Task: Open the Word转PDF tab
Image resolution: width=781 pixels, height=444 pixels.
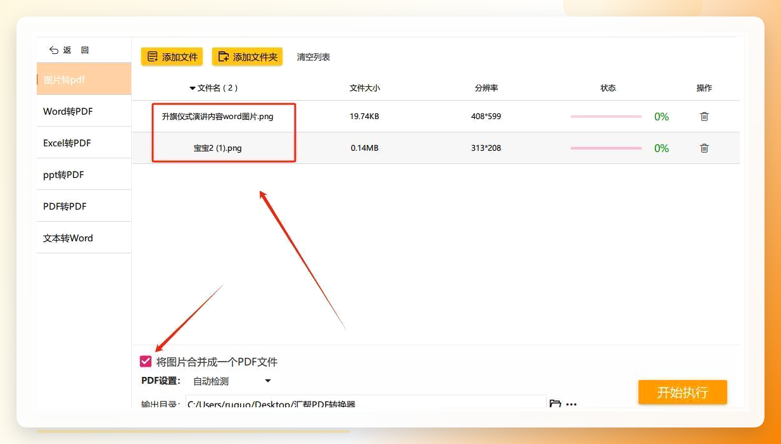Action: coord(84,111)
